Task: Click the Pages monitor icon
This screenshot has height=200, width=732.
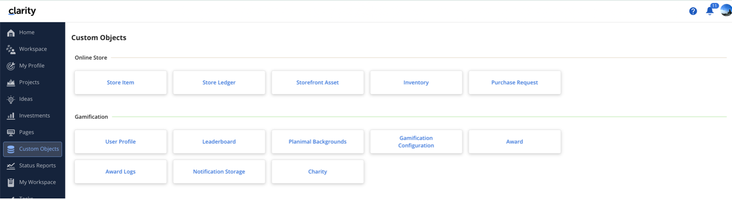Action: coord(11,132)
